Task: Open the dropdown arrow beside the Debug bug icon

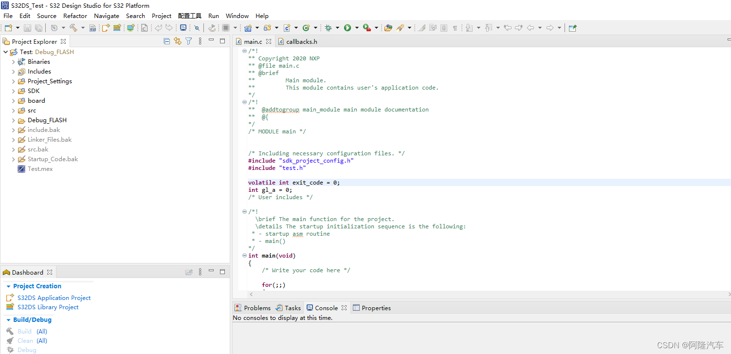Action: tap(337, 28)
